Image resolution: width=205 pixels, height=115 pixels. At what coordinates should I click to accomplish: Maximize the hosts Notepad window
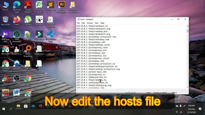click(x=178, y=19)
